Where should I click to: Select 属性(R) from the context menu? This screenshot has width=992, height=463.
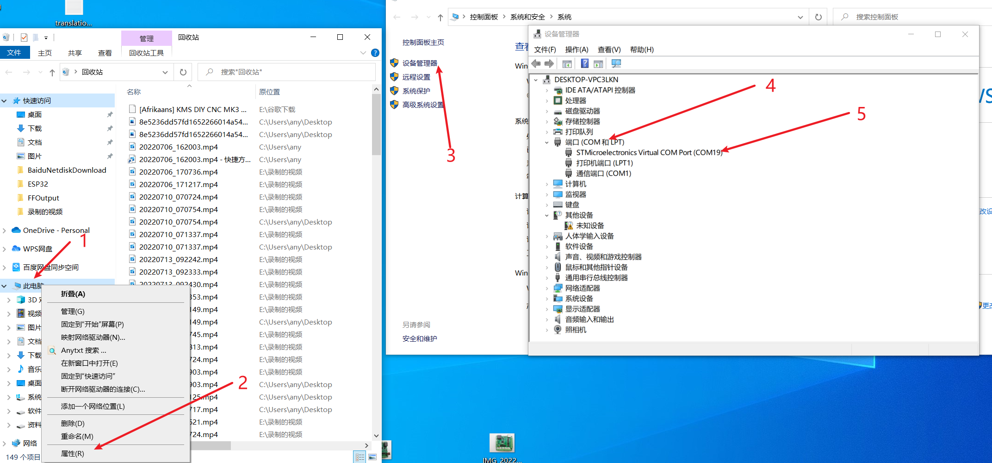(x=116, y=454)
